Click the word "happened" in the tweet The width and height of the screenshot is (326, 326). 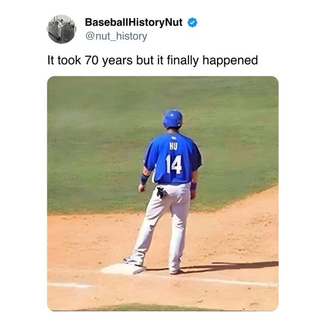(230, 60)
